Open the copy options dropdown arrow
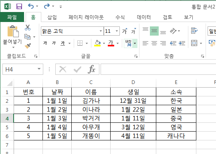This screenshot has height=154, width=216. 34,37
